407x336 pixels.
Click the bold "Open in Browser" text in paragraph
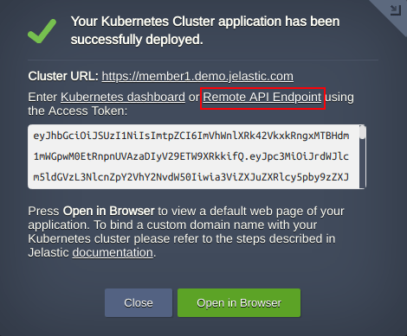tap(109, 211)
